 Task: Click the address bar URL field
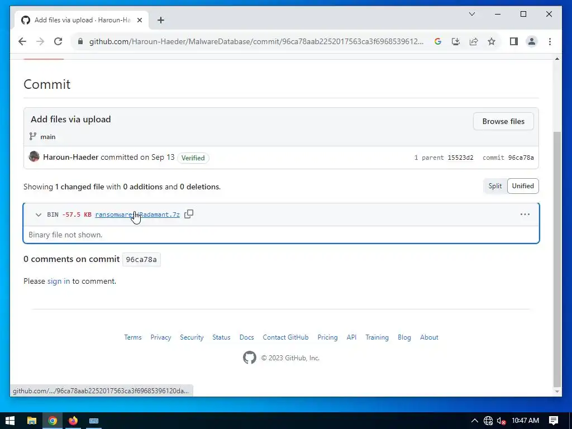coord(256,41)
